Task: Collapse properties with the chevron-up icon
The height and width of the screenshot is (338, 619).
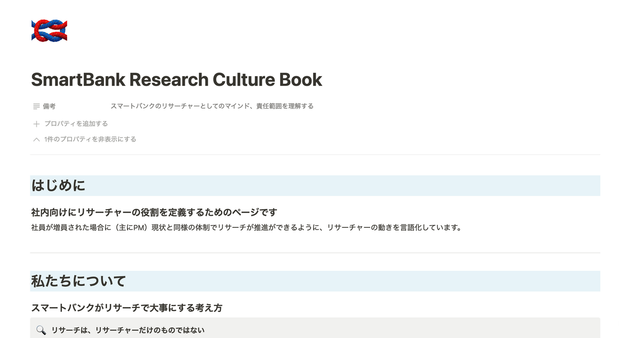Action: click(37, 139)
